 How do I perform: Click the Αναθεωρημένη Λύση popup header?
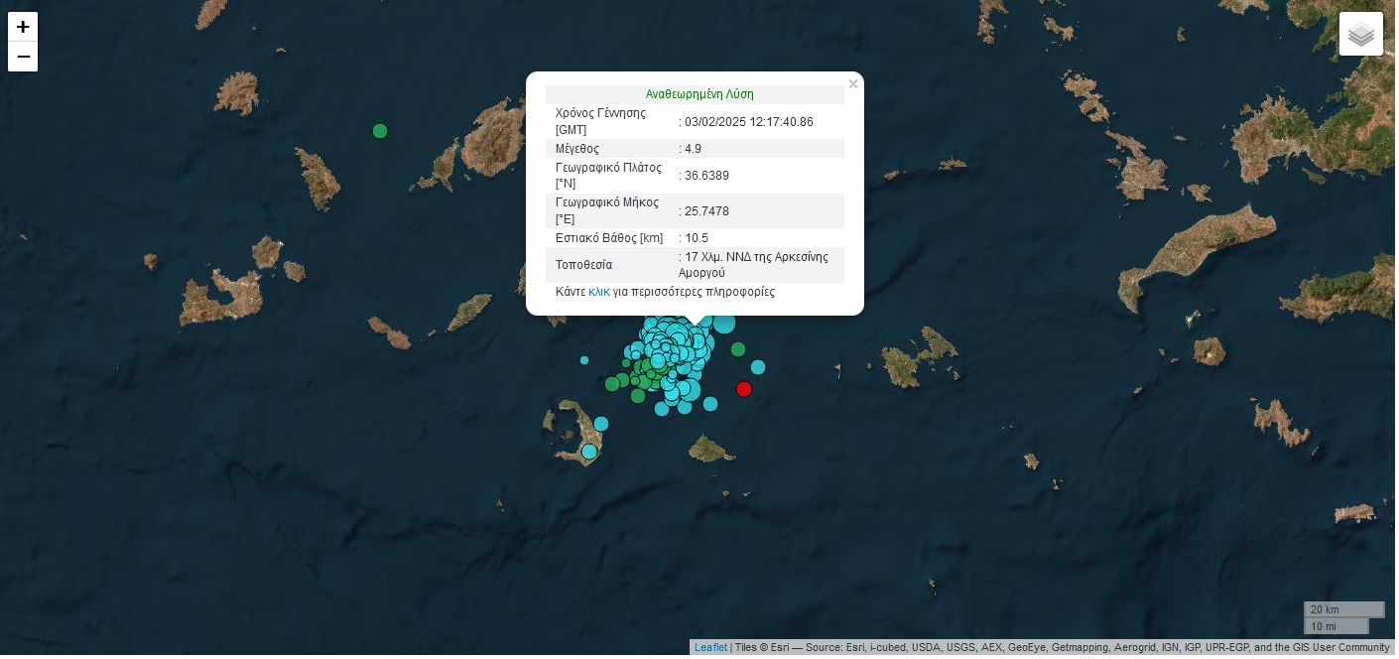(x=699, y=94)
